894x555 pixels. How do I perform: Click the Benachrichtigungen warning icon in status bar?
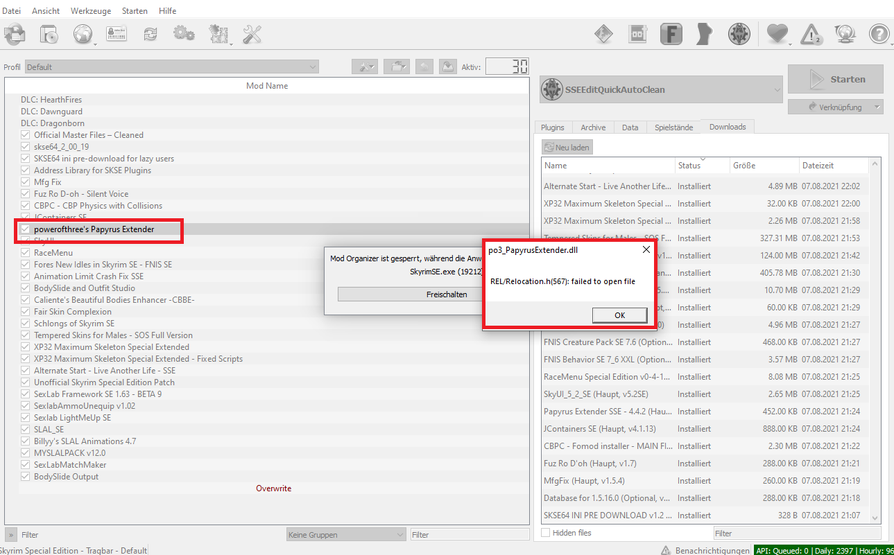[x=664, y=550]
